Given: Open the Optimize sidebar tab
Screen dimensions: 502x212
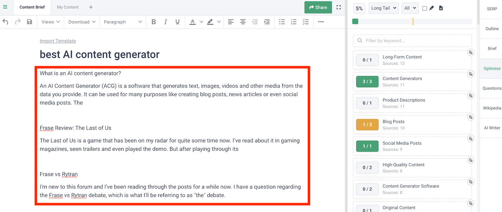Looking at the screenshot, I should [x=492, y=68].
